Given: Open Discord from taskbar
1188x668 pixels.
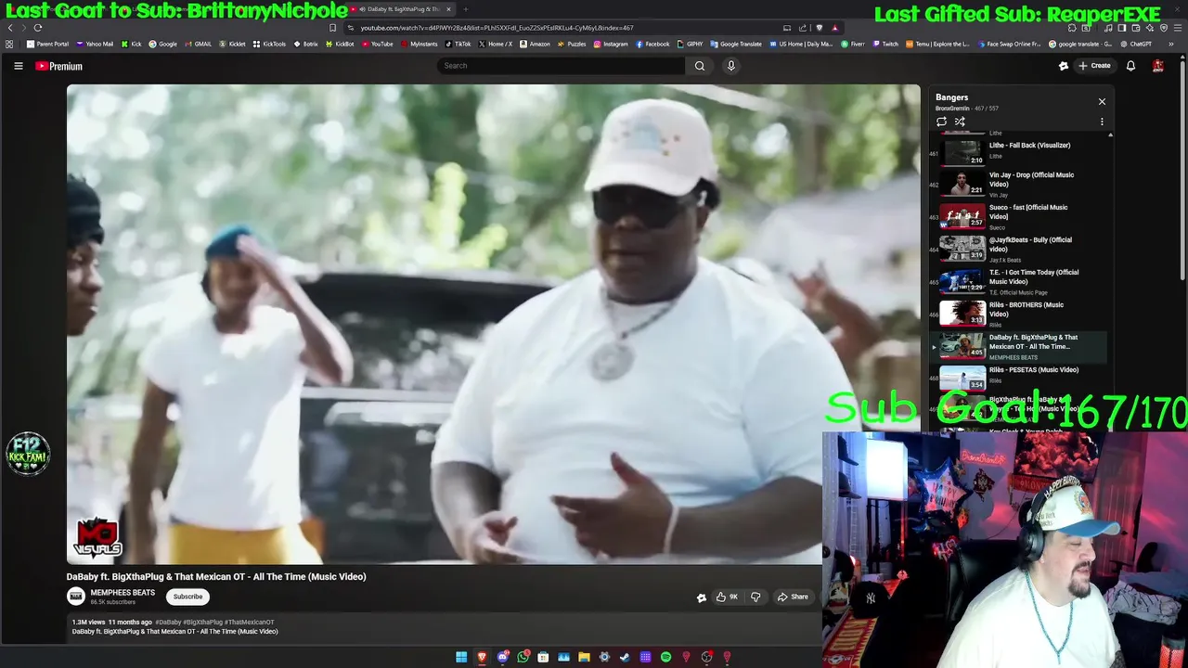Looking at the screenshot, I should click(x=502, y=657).
